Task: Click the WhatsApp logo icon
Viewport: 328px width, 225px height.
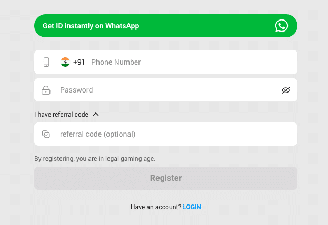Action: tap(282, 26)
